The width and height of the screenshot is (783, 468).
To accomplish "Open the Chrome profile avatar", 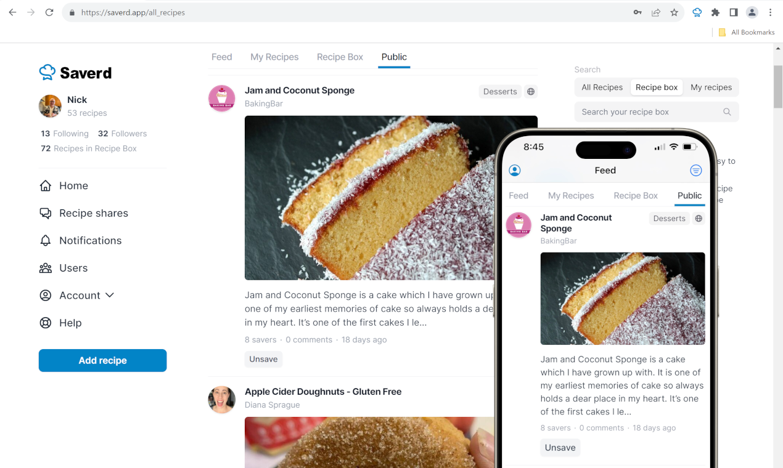I will coord(752,12).
